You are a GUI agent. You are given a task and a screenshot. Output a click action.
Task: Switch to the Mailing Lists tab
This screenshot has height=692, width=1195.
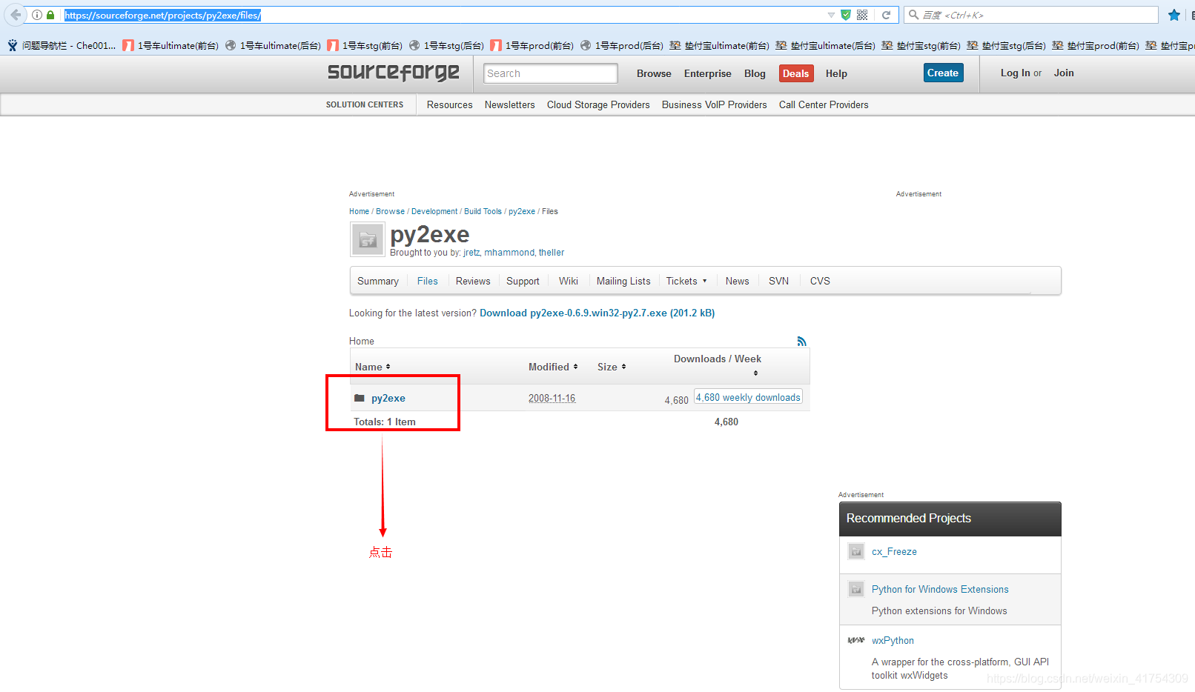tap(623, 281)
